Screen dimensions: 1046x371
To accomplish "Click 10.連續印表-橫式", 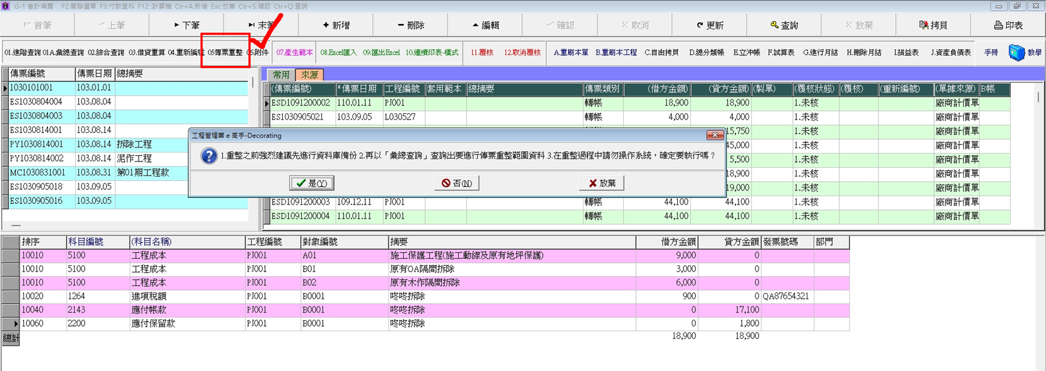I will (x=432, y=53).
